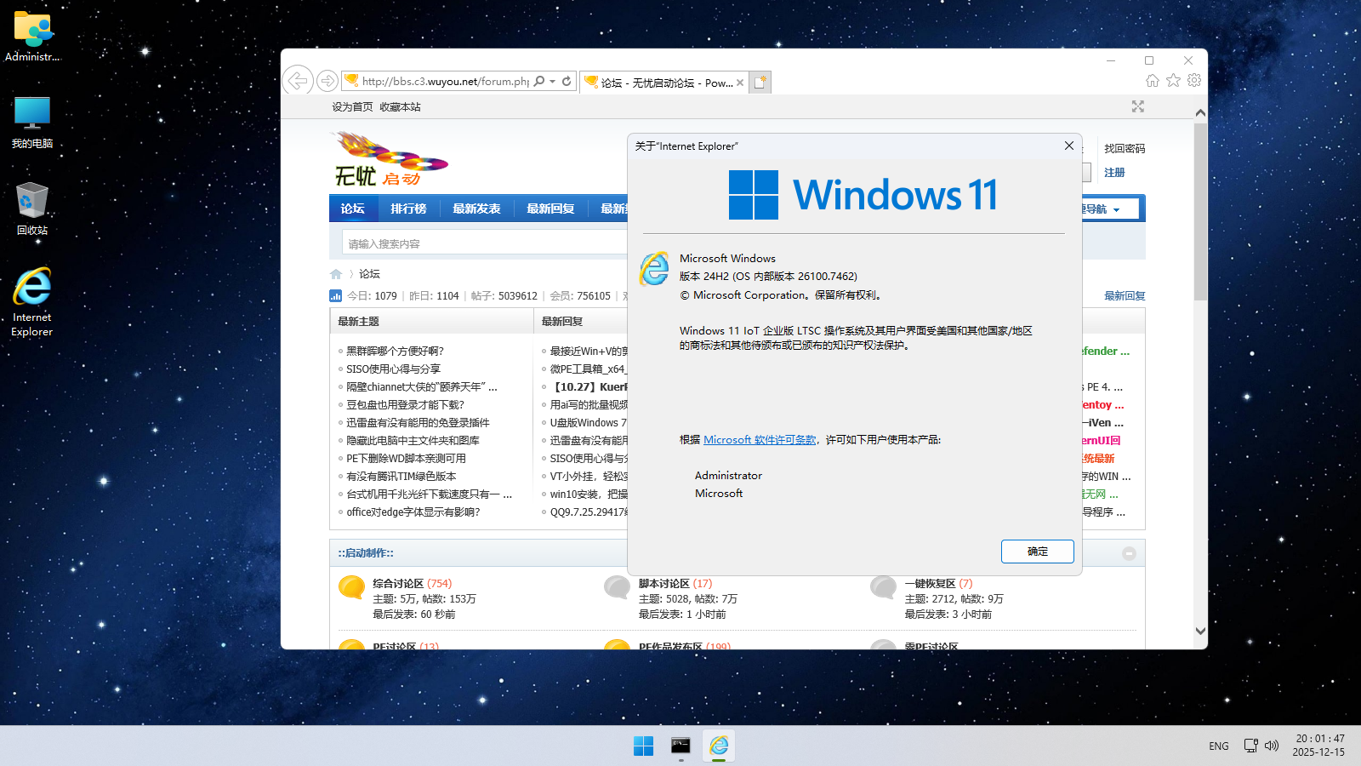This screenshot has height=766, width=1361.
Task: Click the 论坛 breadcrumb link
Action: coord(369,274)
